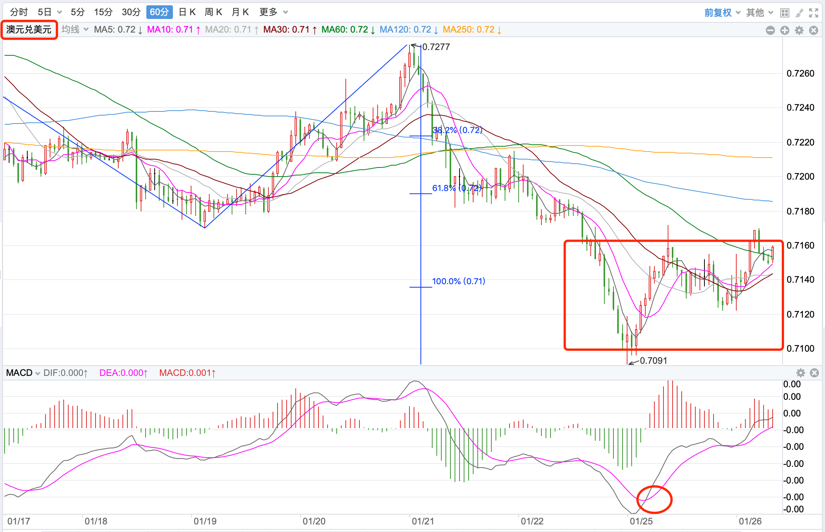The width and height of the screenshot is (825, 532).
Task: Close the MACD indicator panel
Action: tap(814, 373)
